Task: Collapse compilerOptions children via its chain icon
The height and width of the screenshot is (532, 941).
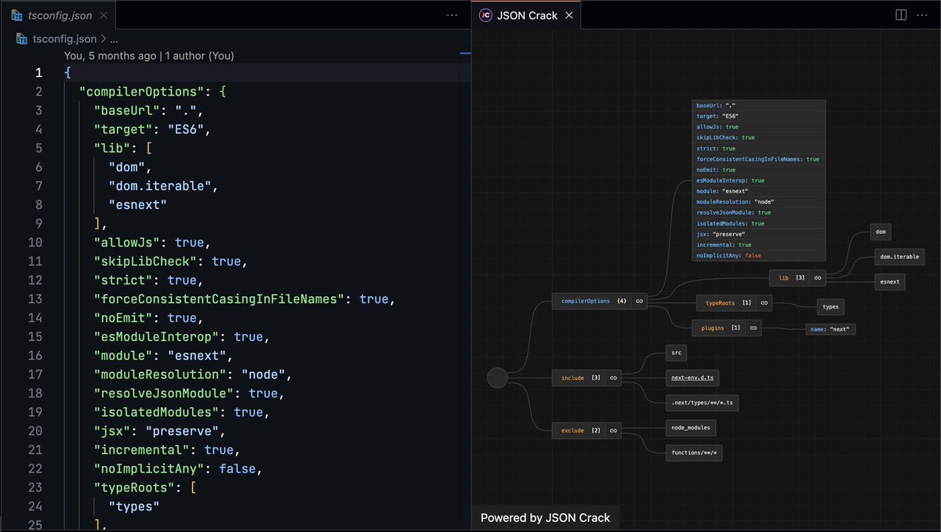Action: 641,300
